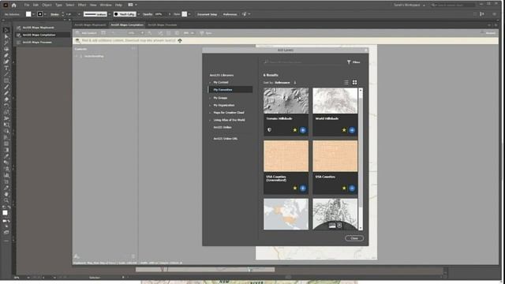Image resolution: width=505 pixels, height=284 pixels.
Task: Expand the My Content library
Action: click(211, 82)
